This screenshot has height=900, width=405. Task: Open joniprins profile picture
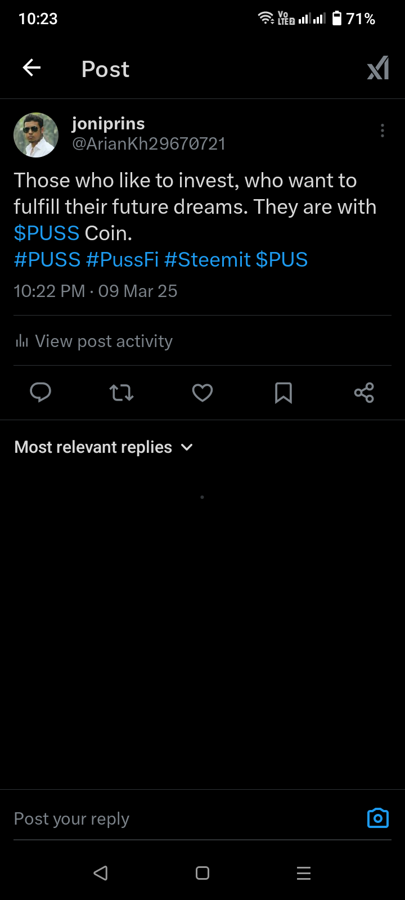(36, 135)
